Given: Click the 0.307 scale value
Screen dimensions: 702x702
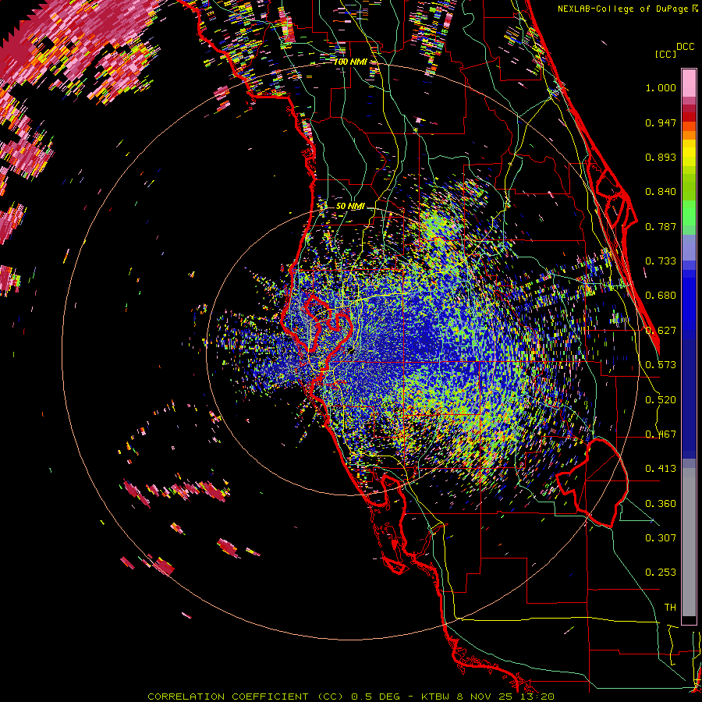Looking at the screenshot, I should coord(661,537).
